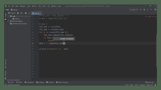This screenshot has width=161, height=90.
Task: Open the Edit menu
Action: point(13,6)
